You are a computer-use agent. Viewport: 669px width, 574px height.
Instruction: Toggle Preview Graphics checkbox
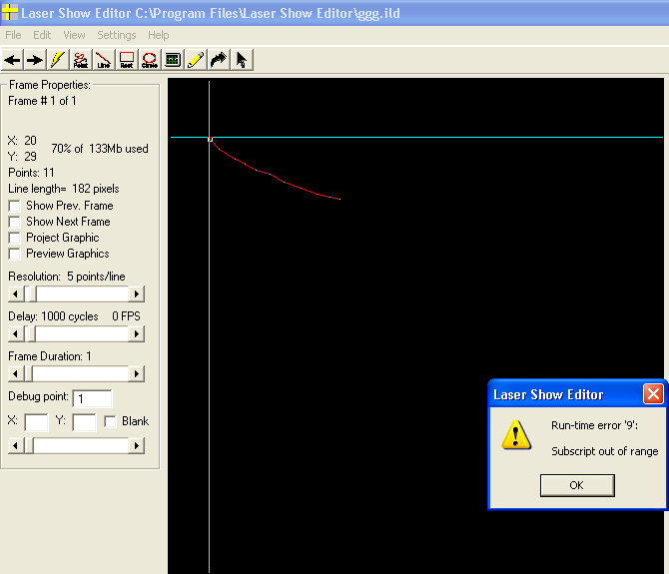15,254
